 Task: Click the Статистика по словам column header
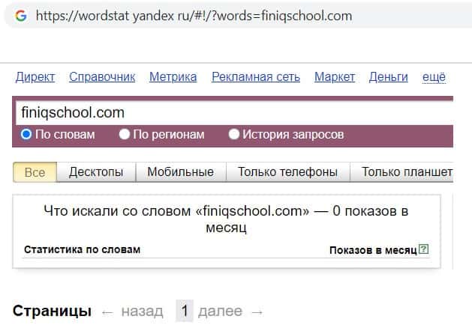(83, 249)
